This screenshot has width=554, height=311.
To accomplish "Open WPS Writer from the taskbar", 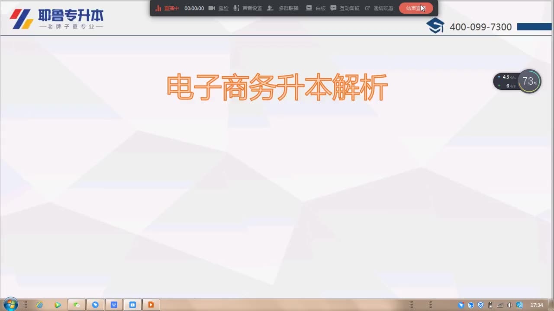I will pyautogui.click(x=114, y=305).
